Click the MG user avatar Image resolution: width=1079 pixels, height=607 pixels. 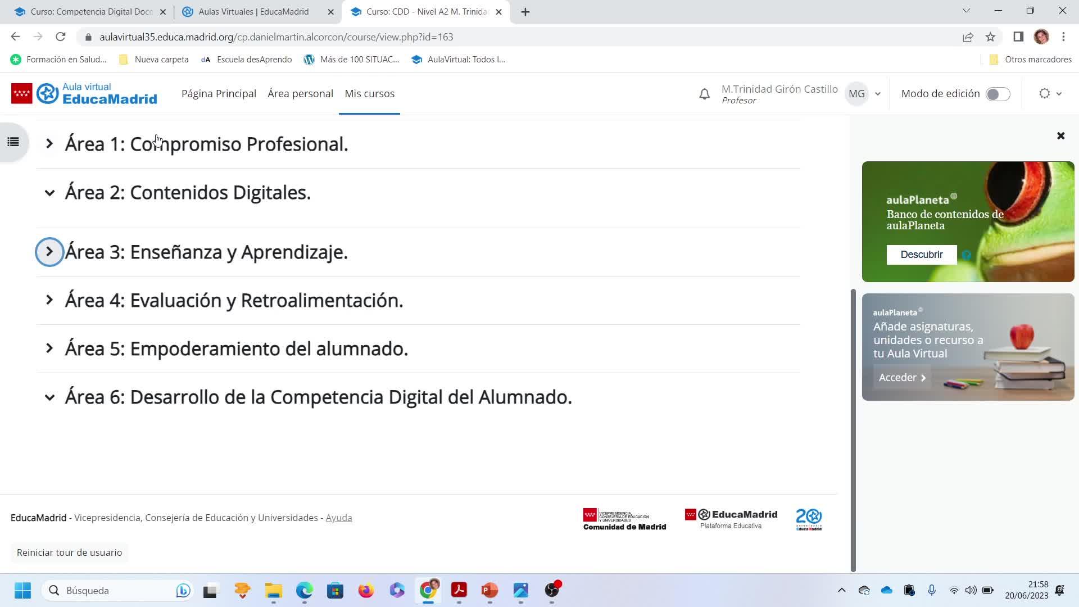[x=856, y=94]
